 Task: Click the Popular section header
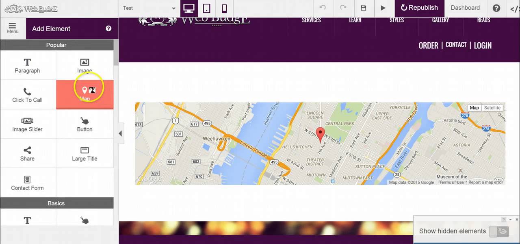click(56, 45)
